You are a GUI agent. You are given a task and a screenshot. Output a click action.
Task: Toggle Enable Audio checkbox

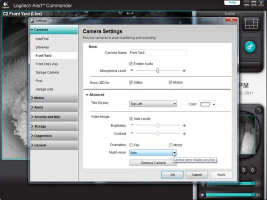(131, 64)
